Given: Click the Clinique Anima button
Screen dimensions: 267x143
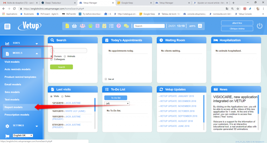Looking at the screenshot, I should coord(237,29).
